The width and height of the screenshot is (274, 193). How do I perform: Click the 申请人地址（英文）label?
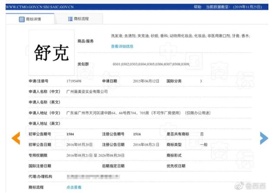coord(44,123)
